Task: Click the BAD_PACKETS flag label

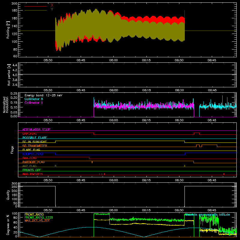Action: [x=33, y=174]
